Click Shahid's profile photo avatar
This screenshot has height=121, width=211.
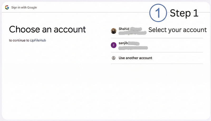point(114,31)
